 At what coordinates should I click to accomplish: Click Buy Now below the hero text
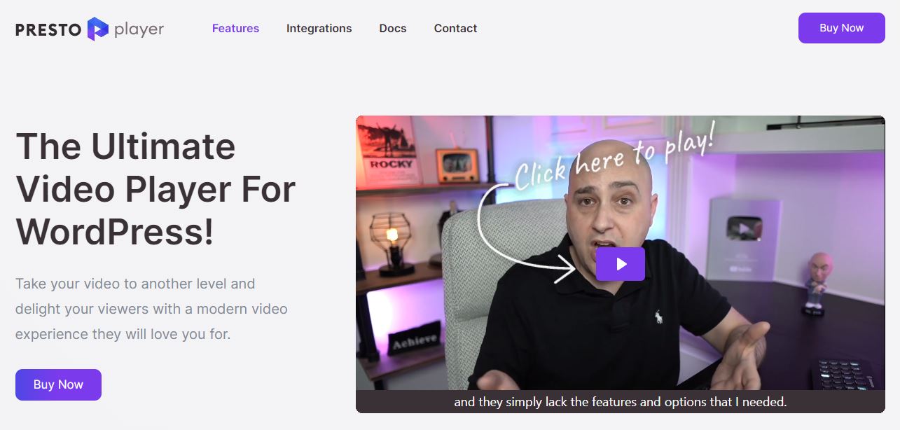(58, 384)
